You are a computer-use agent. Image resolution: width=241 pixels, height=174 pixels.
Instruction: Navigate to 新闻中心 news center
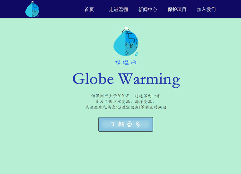[147, 9]
